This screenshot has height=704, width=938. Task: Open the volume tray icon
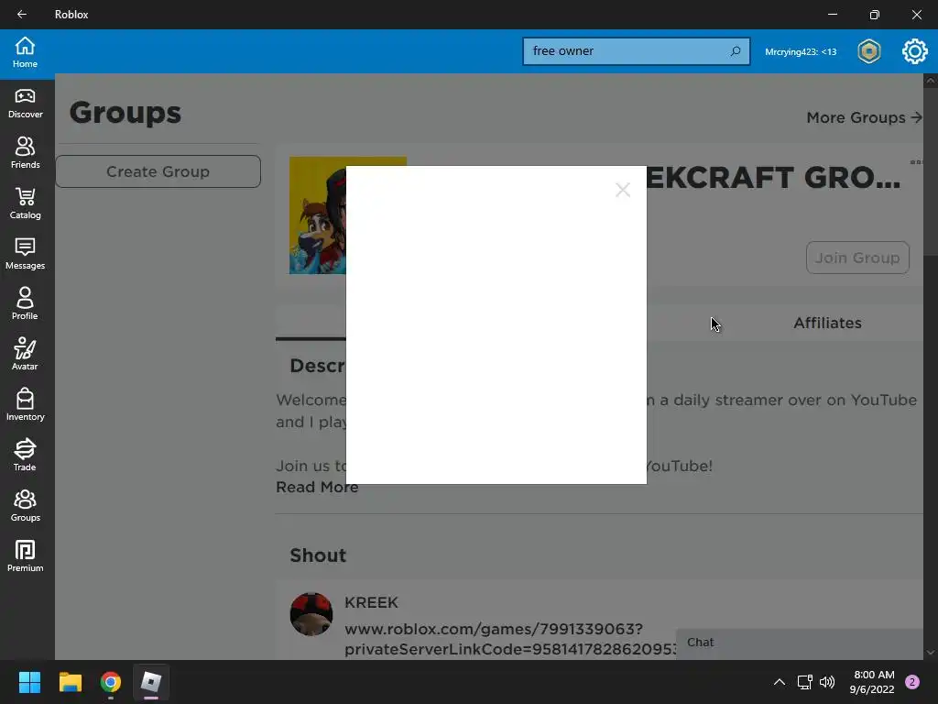[827, 682]
